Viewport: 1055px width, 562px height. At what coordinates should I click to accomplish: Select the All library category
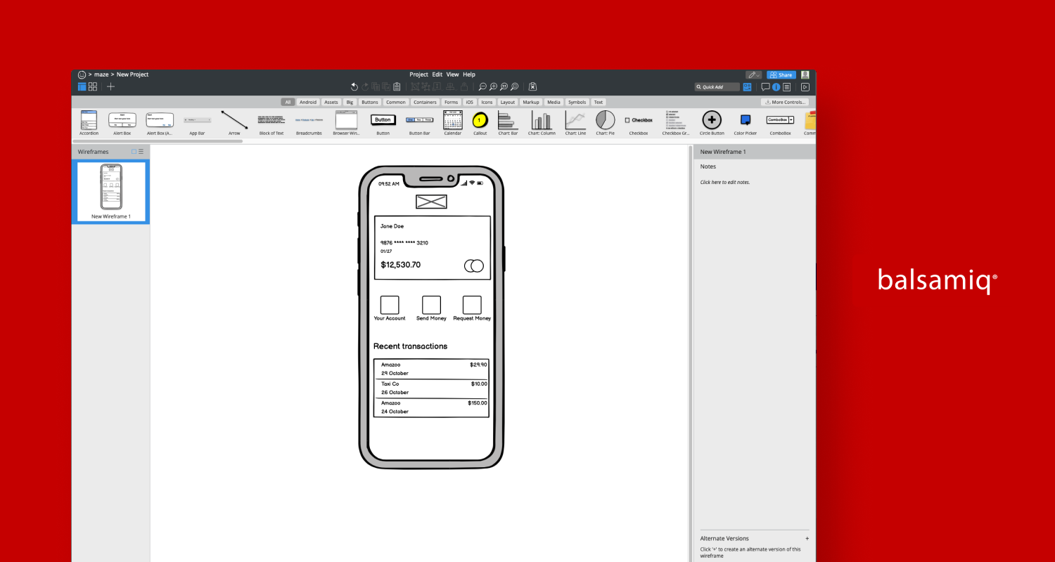point(288,102)
